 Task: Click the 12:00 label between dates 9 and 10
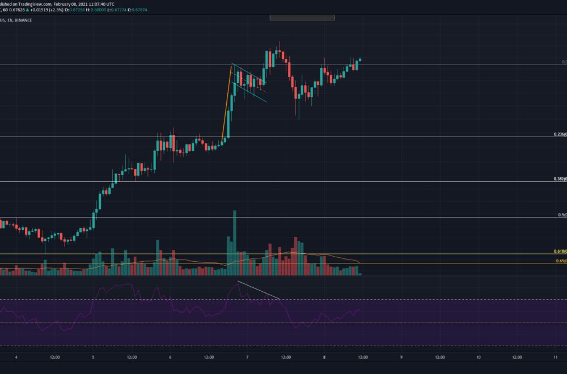click(440, 358)
